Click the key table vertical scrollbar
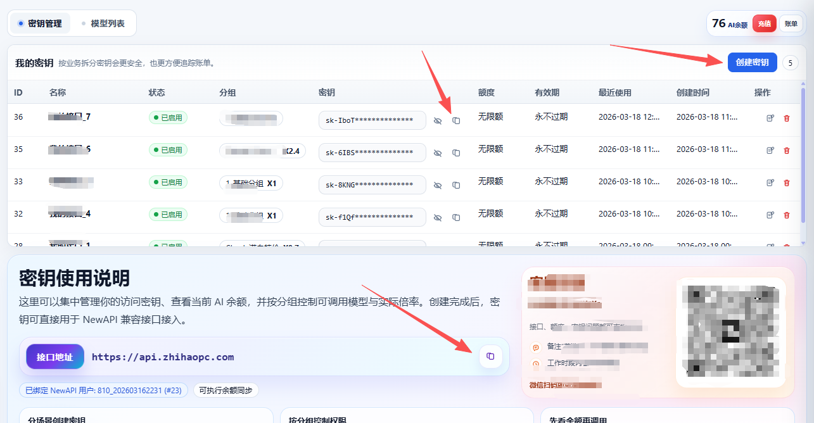 803,158
